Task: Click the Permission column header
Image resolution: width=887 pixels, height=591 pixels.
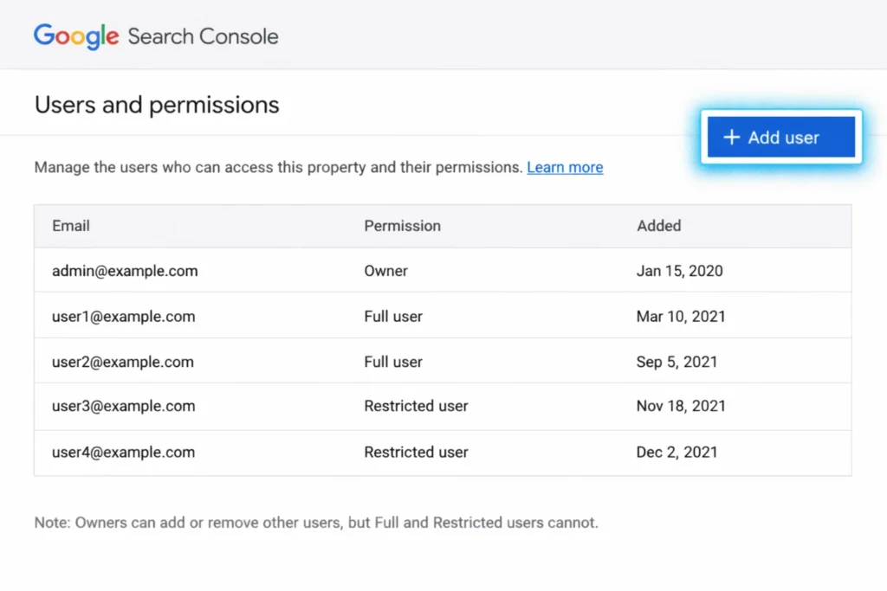Action: (402, 226)
